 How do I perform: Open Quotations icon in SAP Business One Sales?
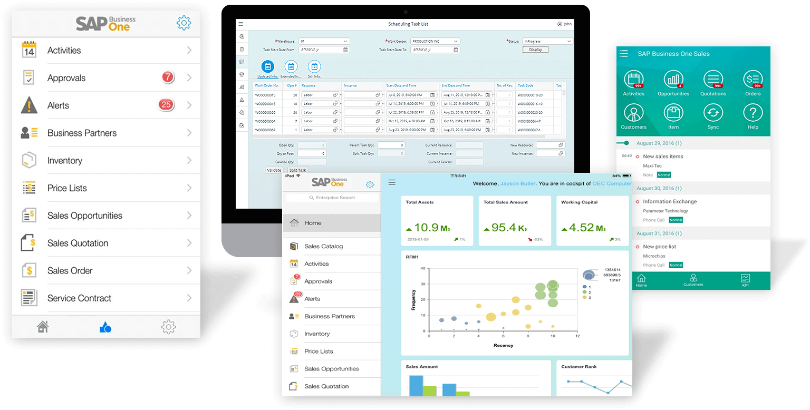pos(713,80)
